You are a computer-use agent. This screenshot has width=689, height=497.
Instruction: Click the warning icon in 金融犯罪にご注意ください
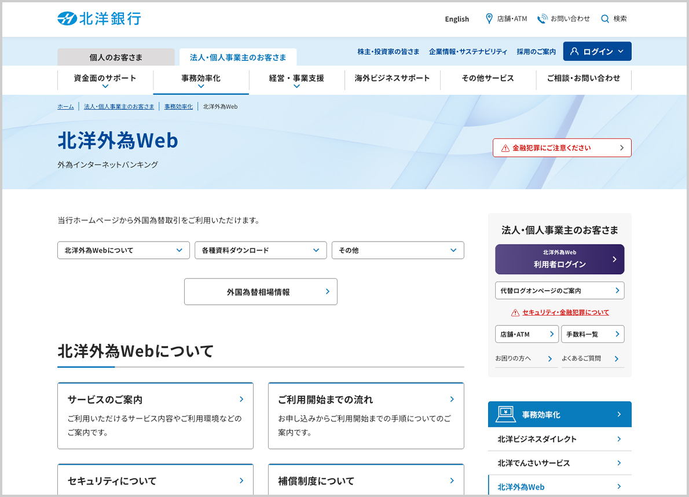point(505,148)
